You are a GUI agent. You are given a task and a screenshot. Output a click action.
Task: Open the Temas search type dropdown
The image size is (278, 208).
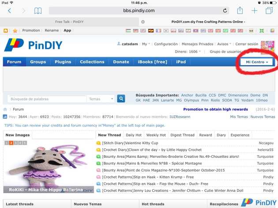point(101,99)
